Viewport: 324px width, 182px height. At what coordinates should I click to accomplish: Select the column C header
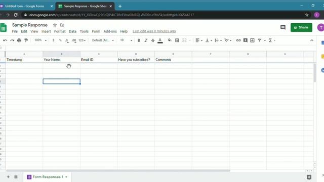coord(99,54)
